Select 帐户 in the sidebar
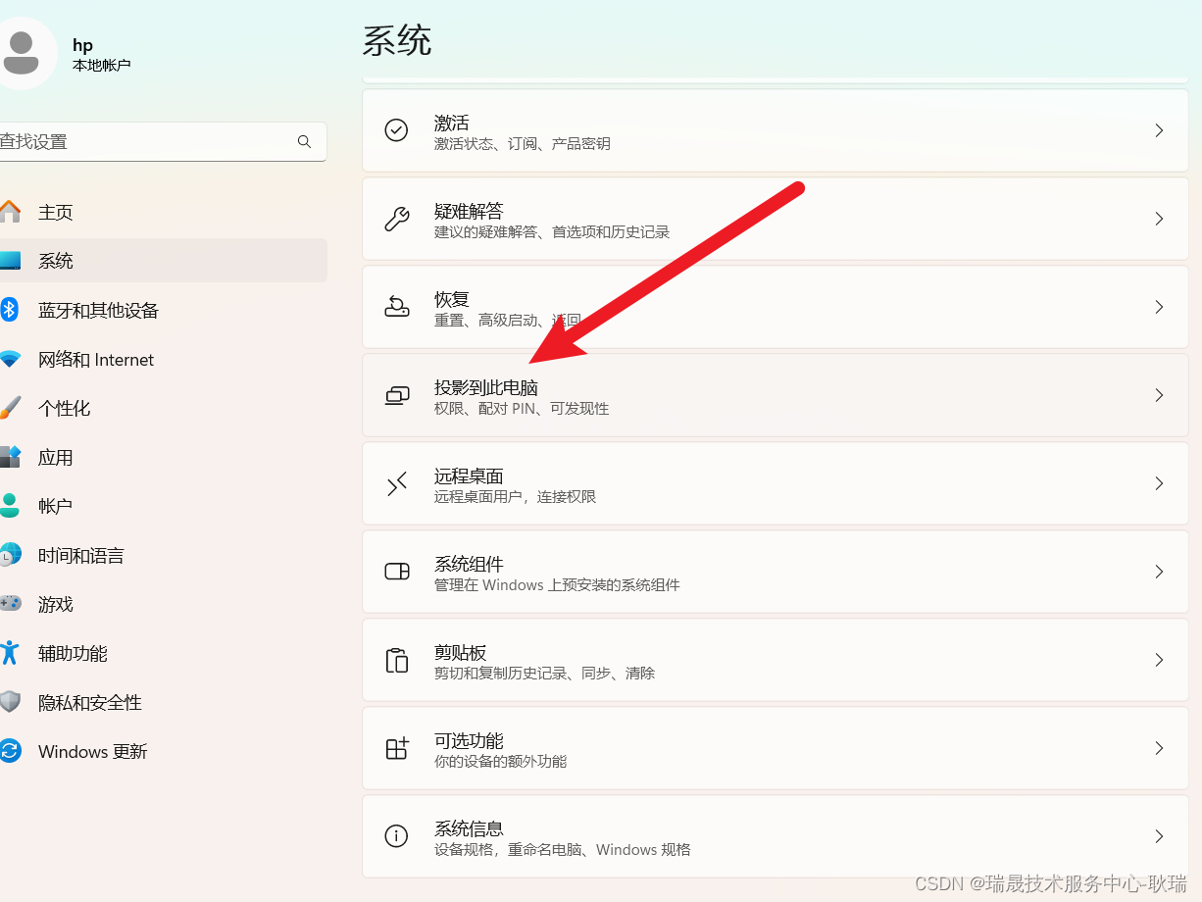The image size is (1202, 902). click(163, 506)
